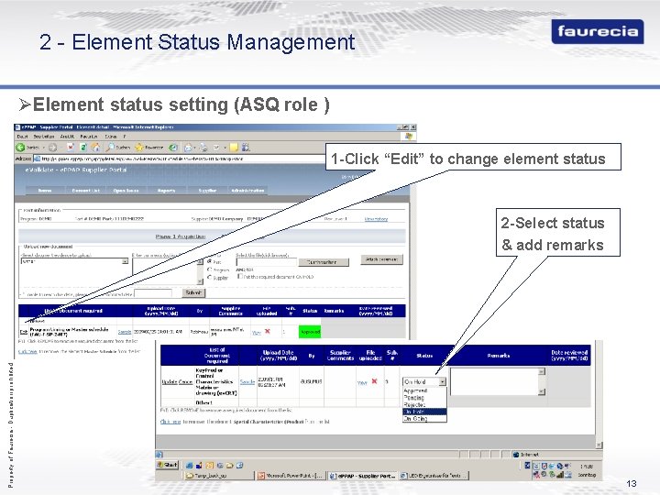Click the Mail envelope icon in toolbar
660x495 pixels.
tap(189, 148)
